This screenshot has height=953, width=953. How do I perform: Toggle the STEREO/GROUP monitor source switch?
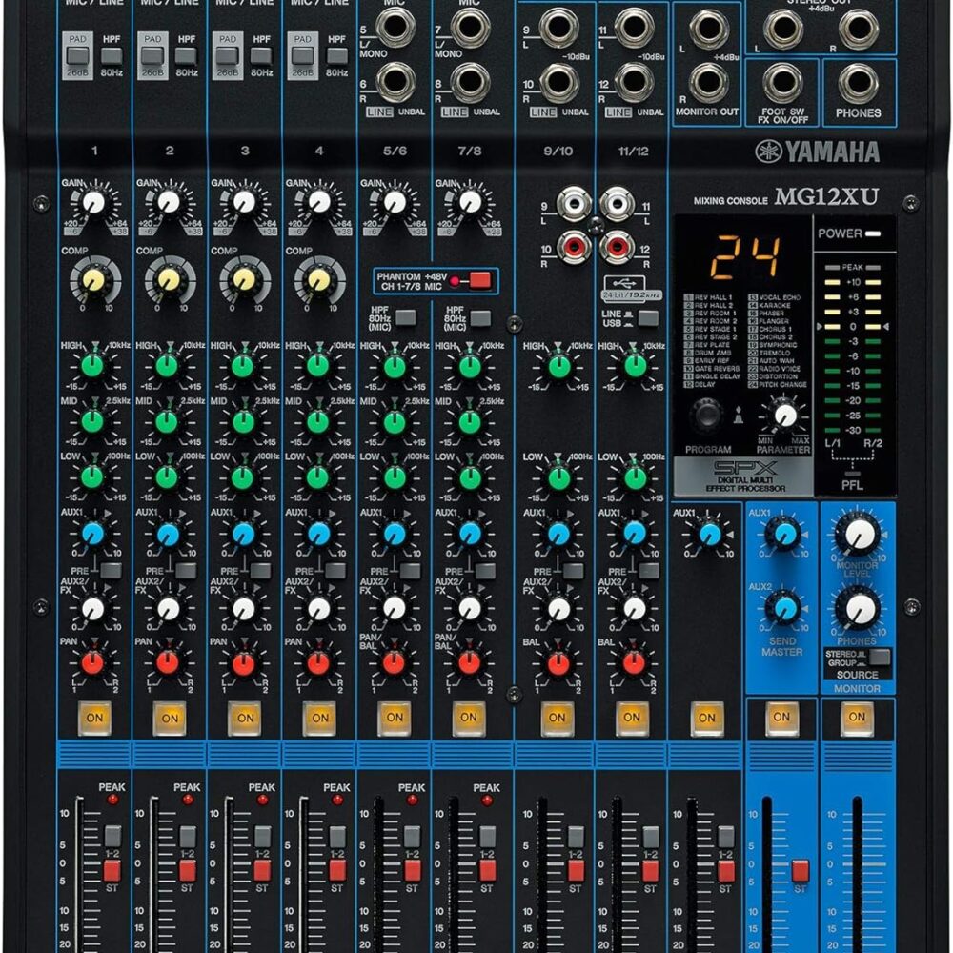880,657
